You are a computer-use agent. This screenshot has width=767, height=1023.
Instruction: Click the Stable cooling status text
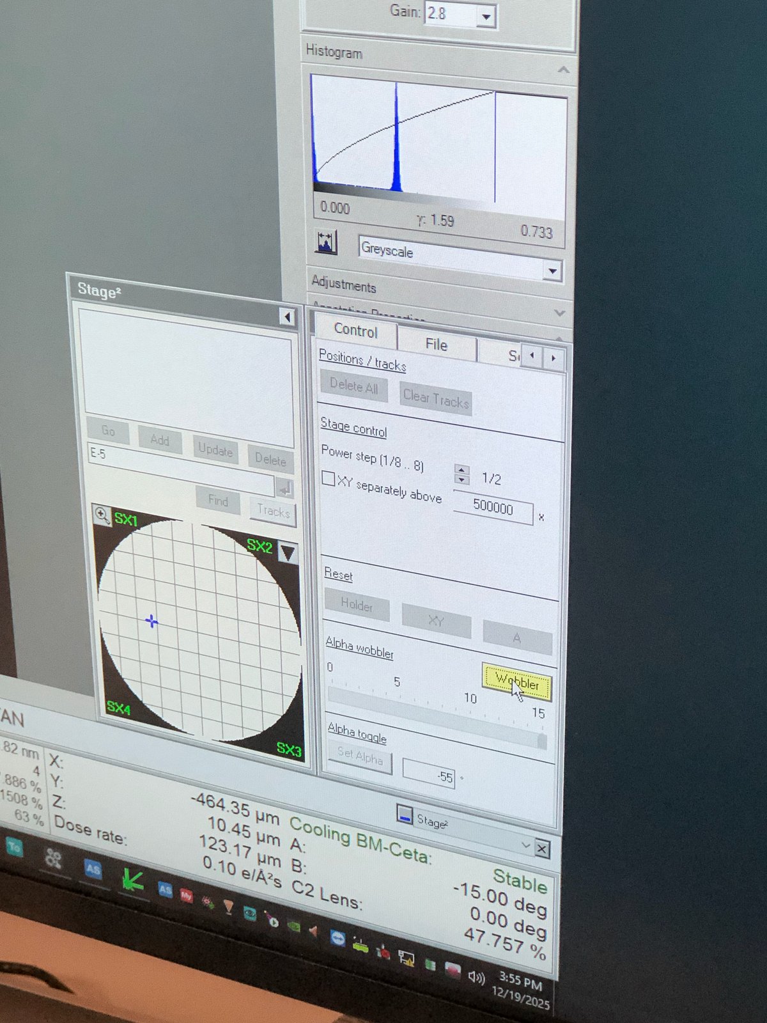tap(520, 882)
